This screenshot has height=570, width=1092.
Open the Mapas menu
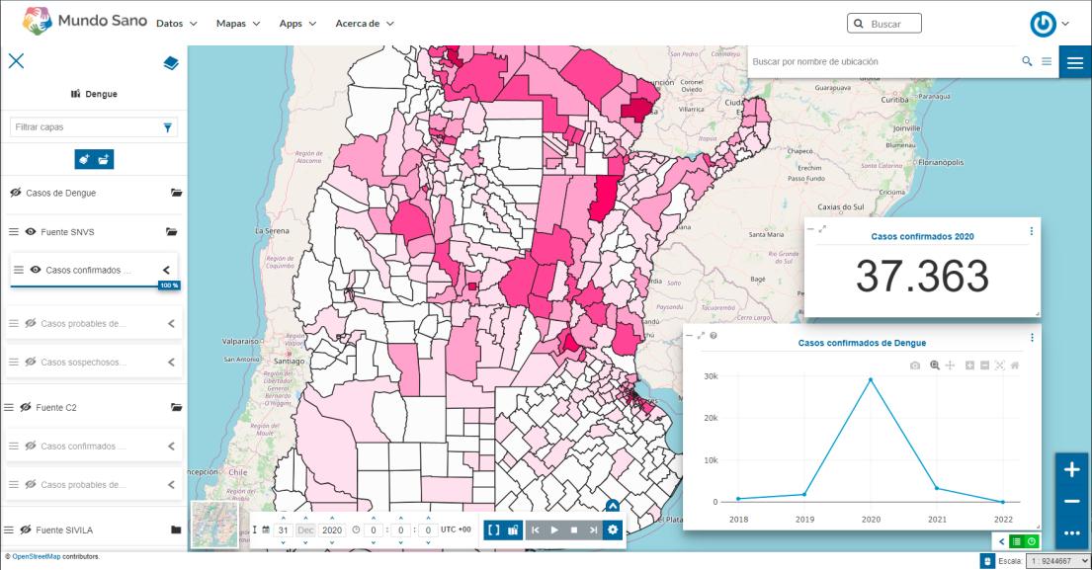click(238, 23)
